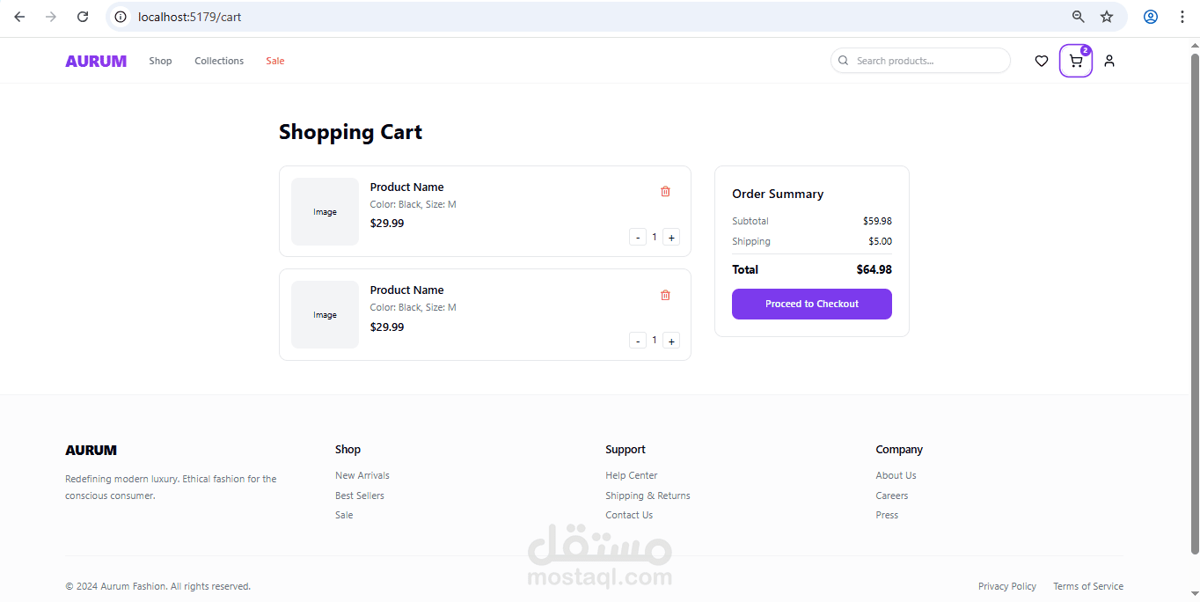
Task: Decrease quantity of second product
Action: (638, 341)
